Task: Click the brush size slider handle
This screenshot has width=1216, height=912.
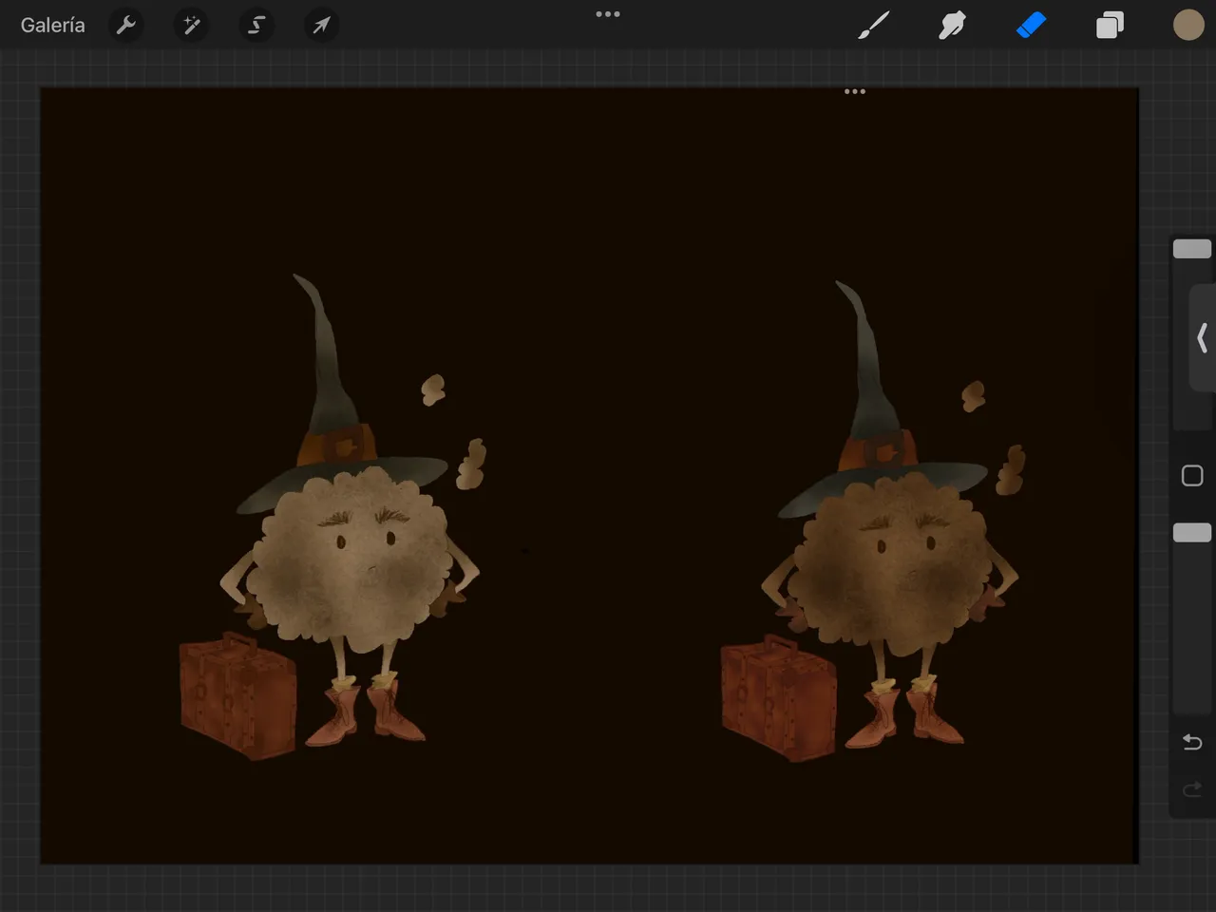Action: coord(1191,249)
